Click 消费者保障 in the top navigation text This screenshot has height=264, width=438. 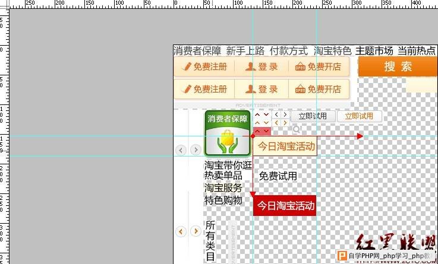[x=197, y=51]
